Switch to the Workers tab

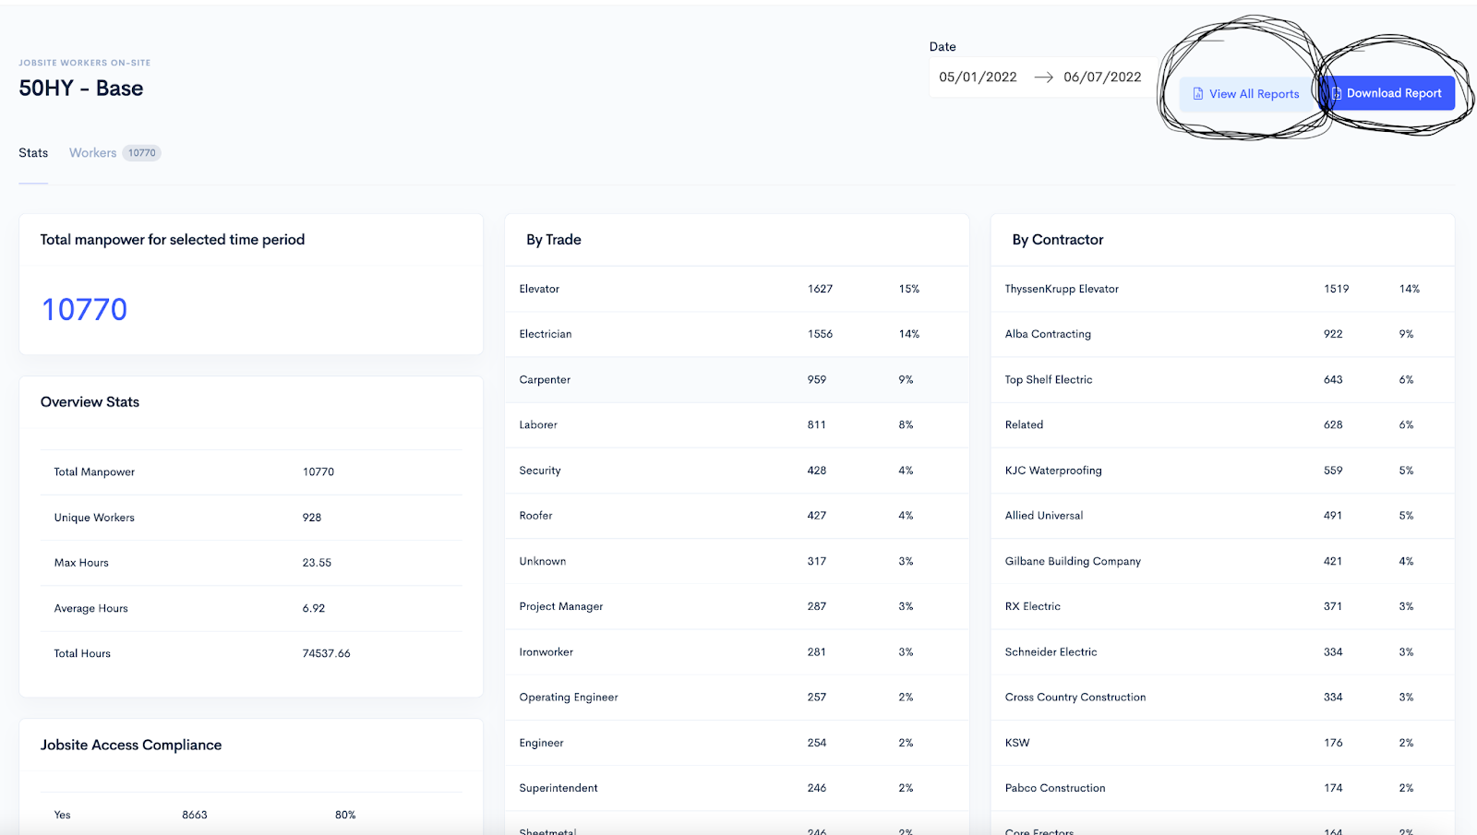[92, 152]
